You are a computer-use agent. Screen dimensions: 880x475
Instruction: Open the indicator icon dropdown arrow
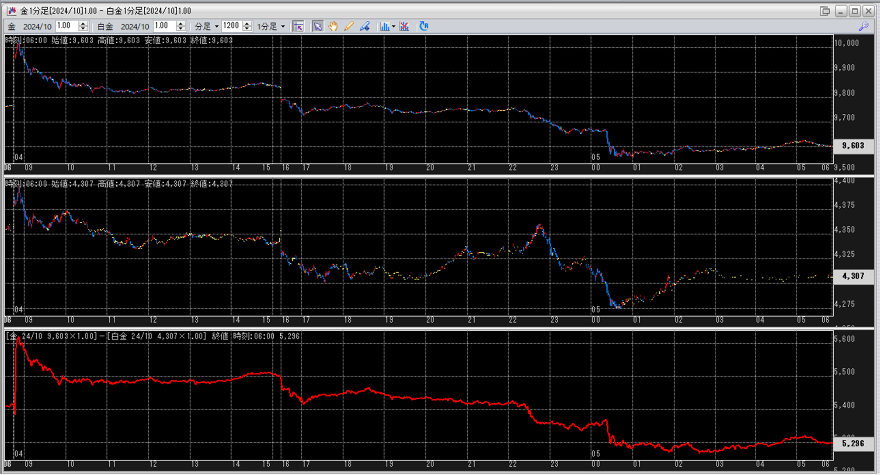393,27
